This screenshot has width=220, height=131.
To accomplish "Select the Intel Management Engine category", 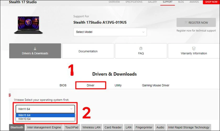I will coord(44,127).
